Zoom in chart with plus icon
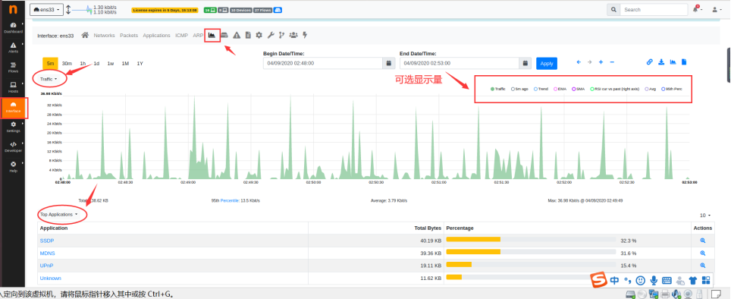Viewport: 731px width, 299px height. pyautogui.click(x=601, y=62)
